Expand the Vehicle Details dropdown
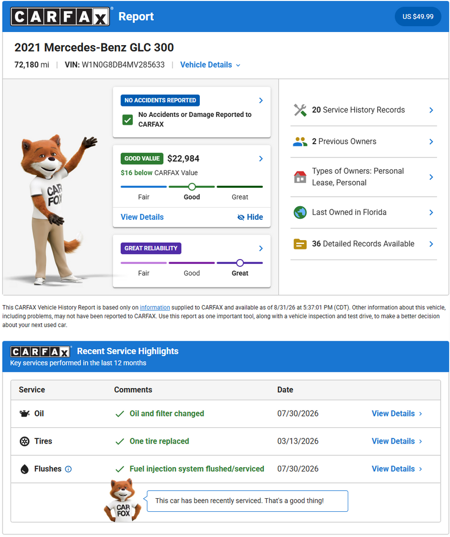This screenshot has width=450, height=537. click(210, 65)
